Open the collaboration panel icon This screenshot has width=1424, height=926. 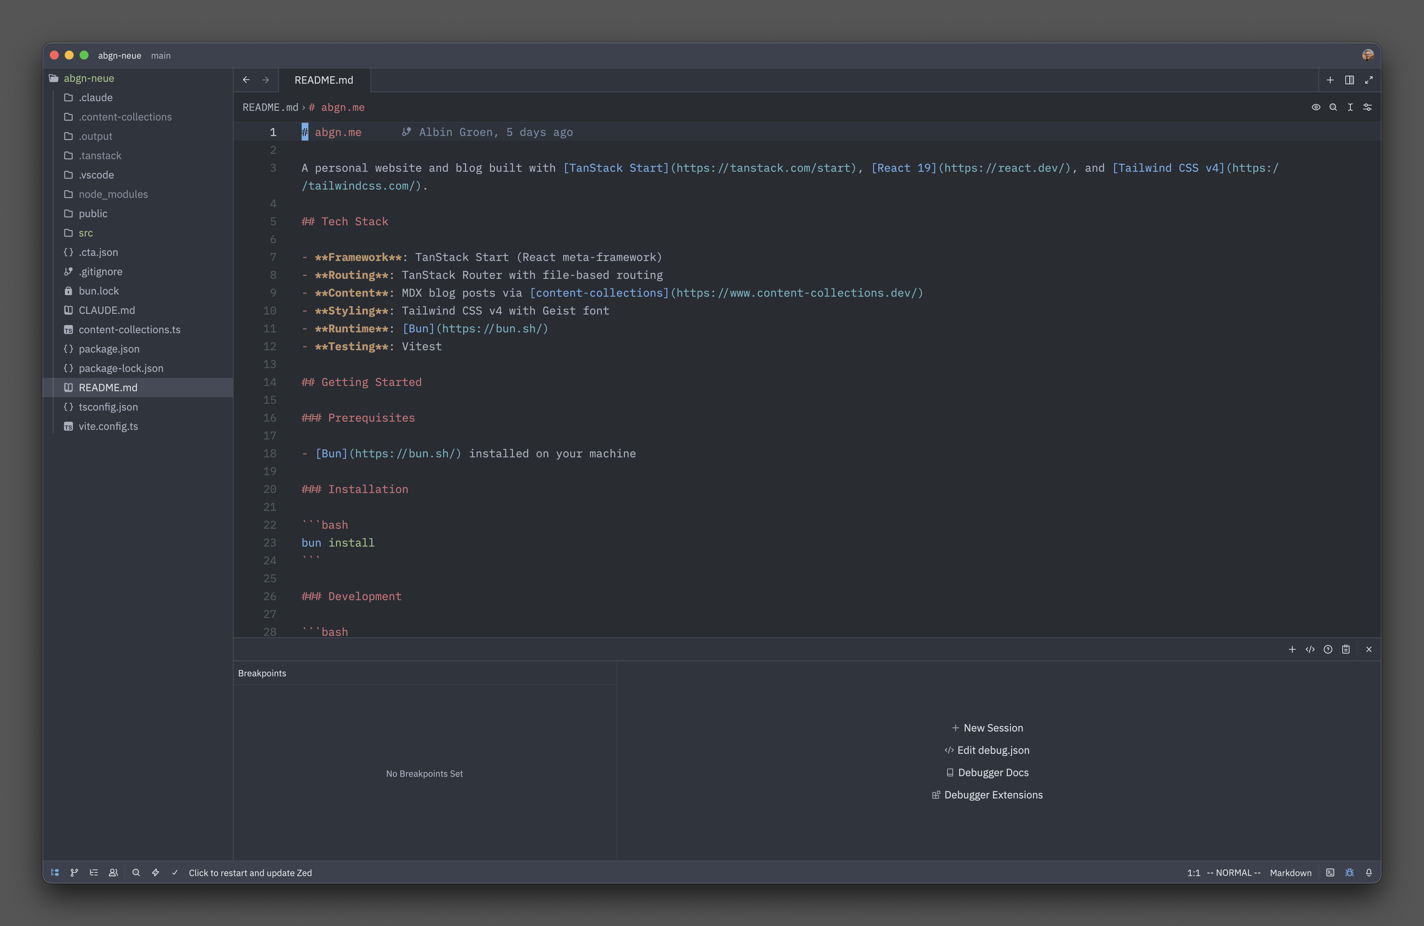point(113,873)
